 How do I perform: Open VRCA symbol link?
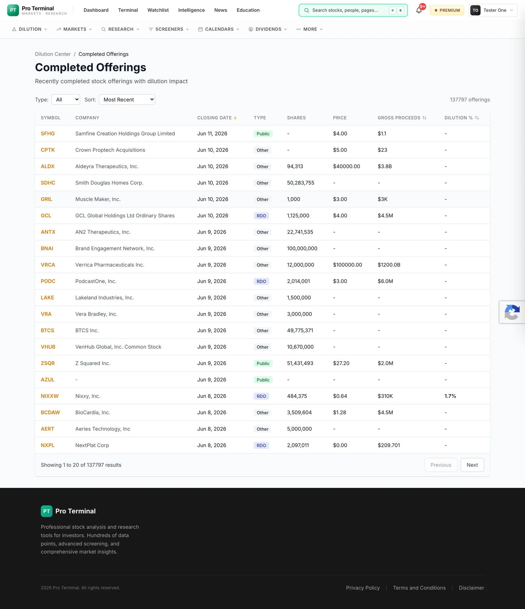[48, 265]
